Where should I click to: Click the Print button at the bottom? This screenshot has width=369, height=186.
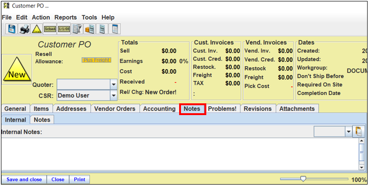click(x=80, y=179)
